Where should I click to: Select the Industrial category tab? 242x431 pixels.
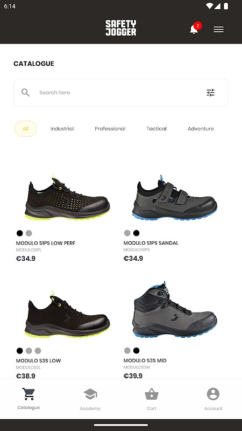pyautogui.click(x=62, y=129)
